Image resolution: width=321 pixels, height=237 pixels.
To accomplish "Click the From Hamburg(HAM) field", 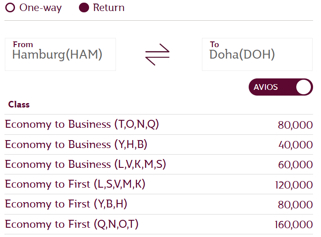I will point(60,54).
